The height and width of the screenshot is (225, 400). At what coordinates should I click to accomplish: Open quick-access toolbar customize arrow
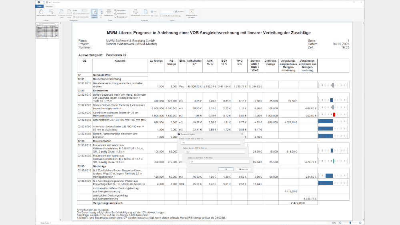pyautogui.click(x=50, y=2)
